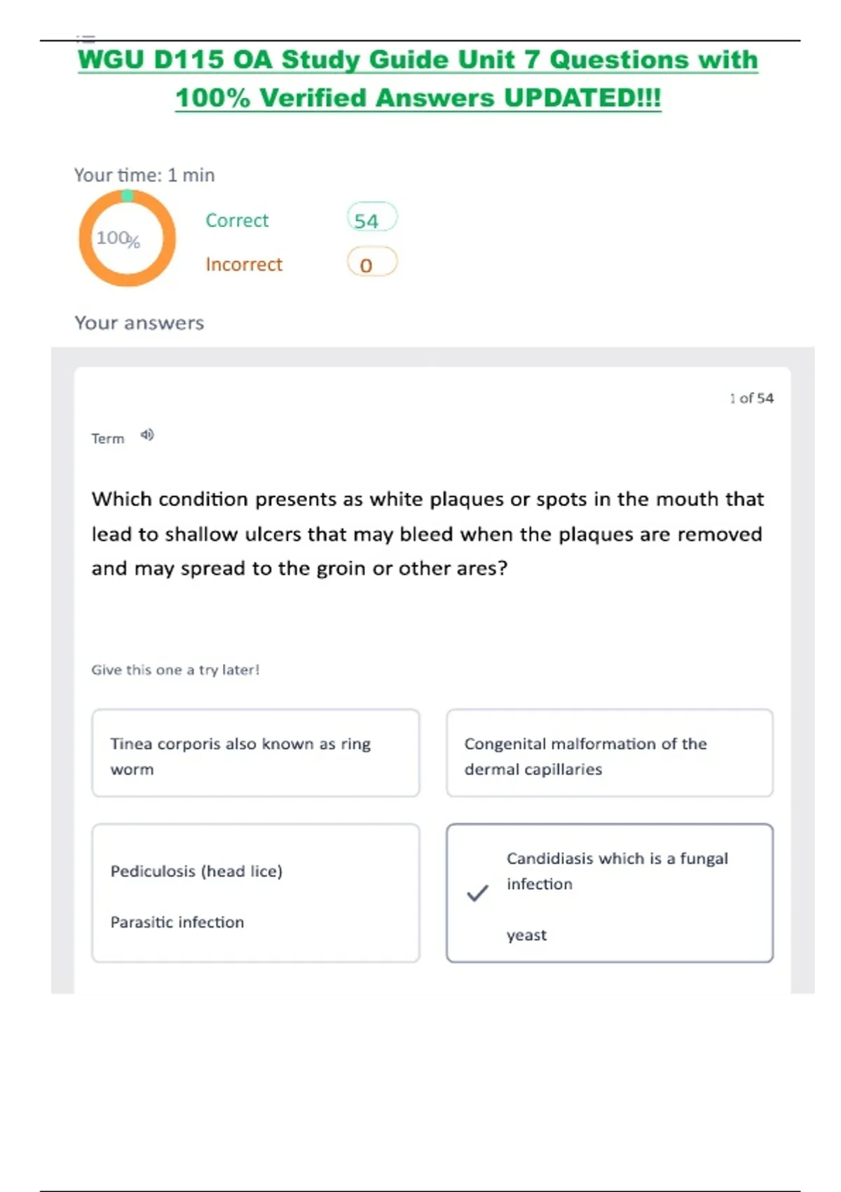841x1192 pixels.
Task: Click the 'Your answers' heading
Action: coord(139,323)
